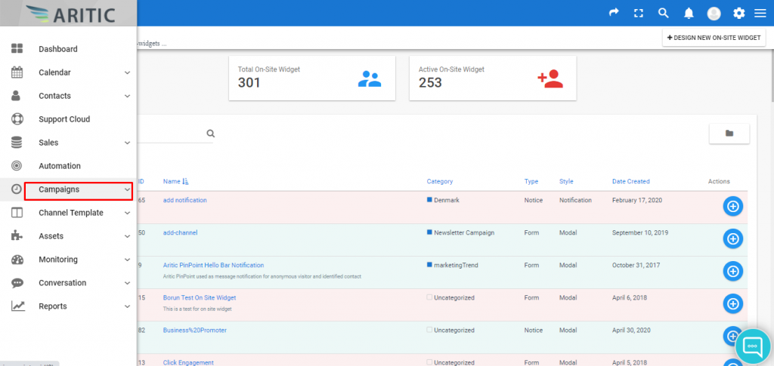This screenshot has width=774, height=366.
Task: Click plus action for Hello Bar Notification row
Action: pyautogui.click(x=733, y=272)
